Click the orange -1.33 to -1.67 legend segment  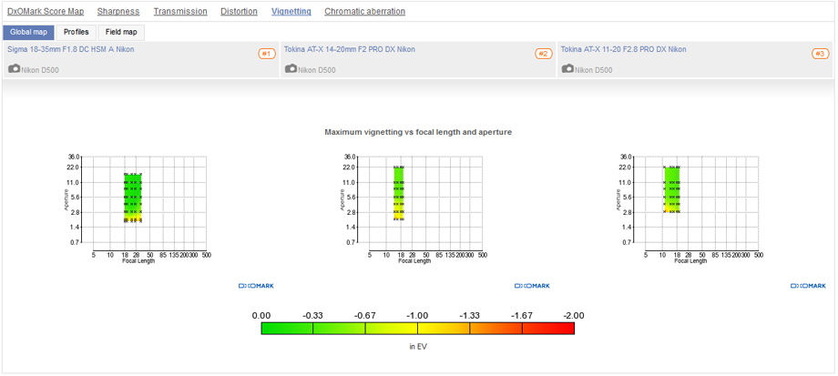(496, 328)
